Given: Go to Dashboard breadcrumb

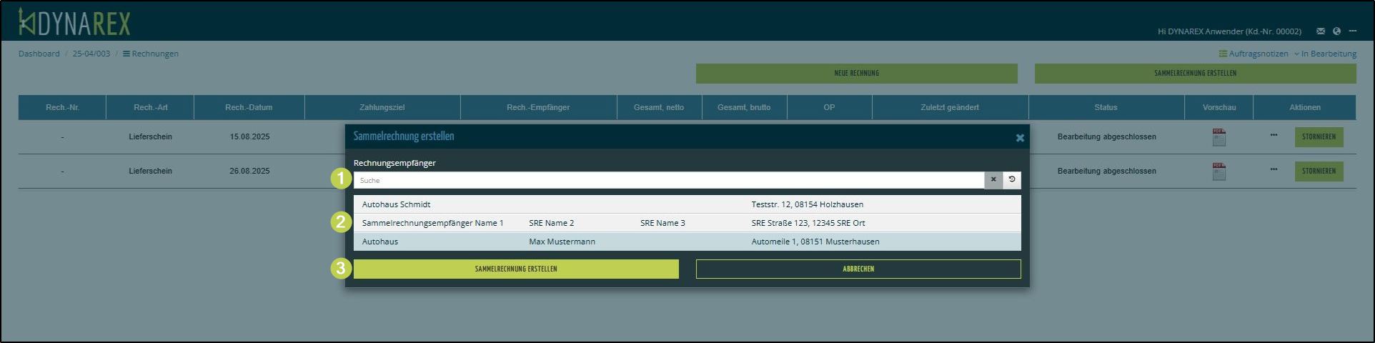Looking at the screenshot, I should point(39,54).
